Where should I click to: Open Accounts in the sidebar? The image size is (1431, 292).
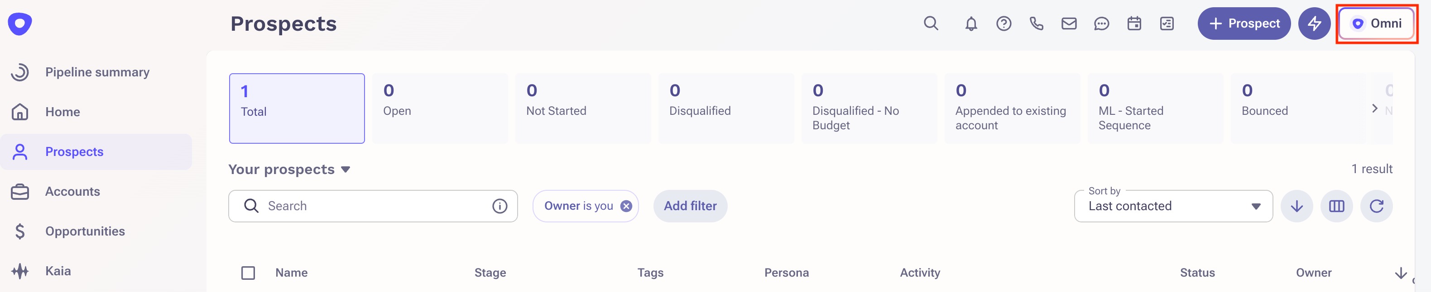[72, 192]
